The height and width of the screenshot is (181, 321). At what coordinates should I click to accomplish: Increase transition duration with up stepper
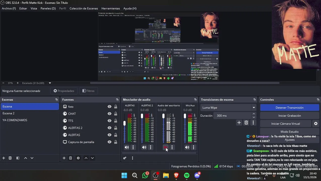[x=254, y=114]
